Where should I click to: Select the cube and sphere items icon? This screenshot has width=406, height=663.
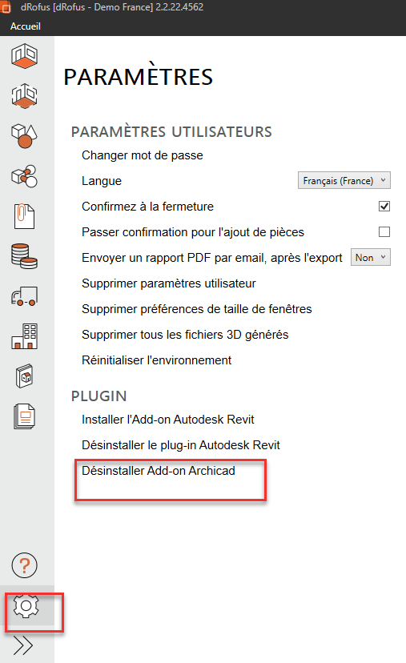coord(25,136)
